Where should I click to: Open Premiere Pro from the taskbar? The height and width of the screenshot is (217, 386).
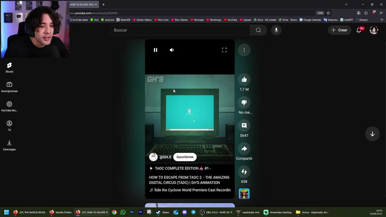click(x=141, y=212)
